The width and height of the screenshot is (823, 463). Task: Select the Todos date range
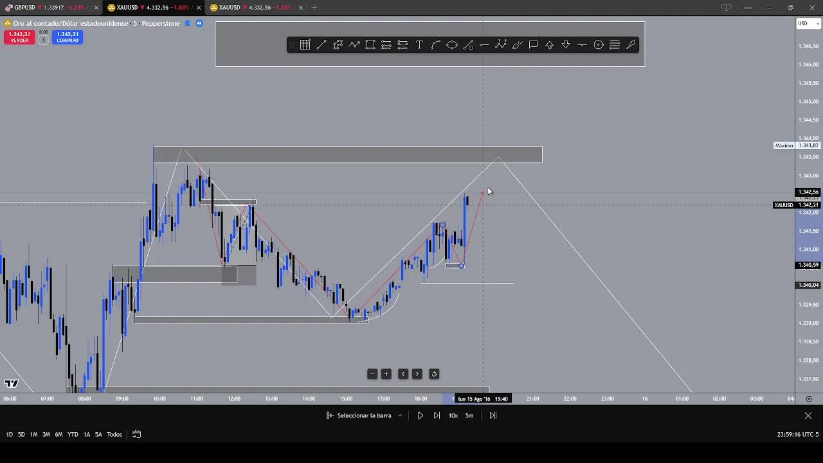[114, 435]
